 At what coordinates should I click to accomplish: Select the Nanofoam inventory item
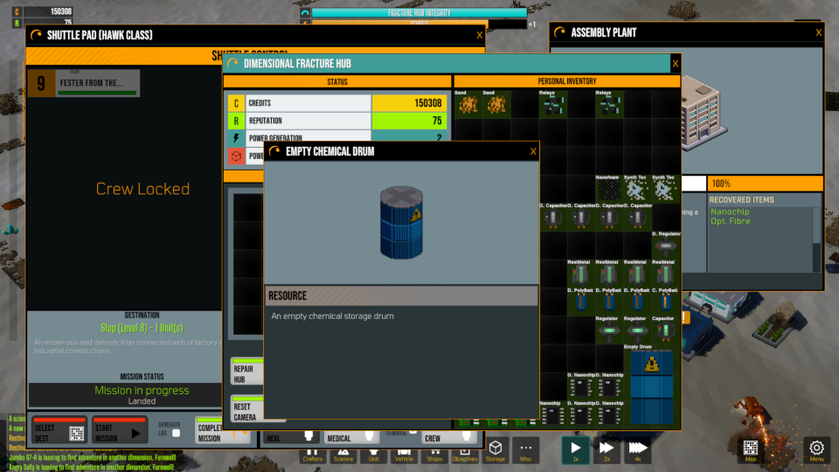click(x=609, y=189)
